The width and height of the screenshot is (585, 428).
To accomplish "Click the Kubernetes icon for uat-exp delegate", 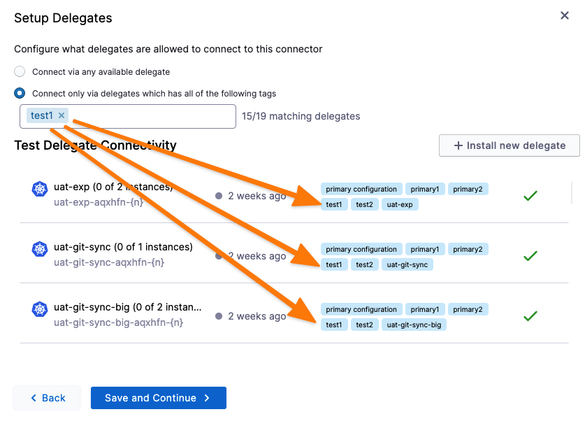I will tap(39, 189).
